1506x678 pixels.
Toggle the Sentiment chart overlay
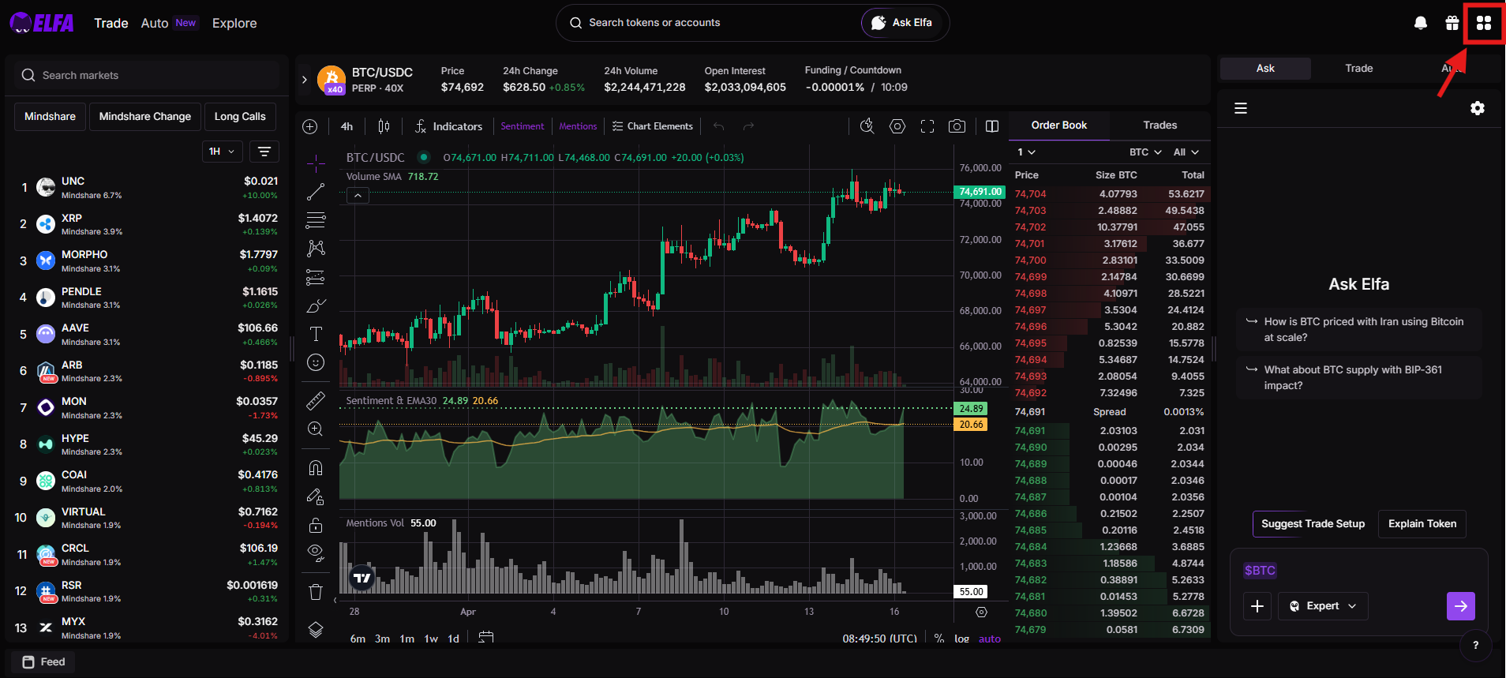pyautogui.click(x=522, y=126)
